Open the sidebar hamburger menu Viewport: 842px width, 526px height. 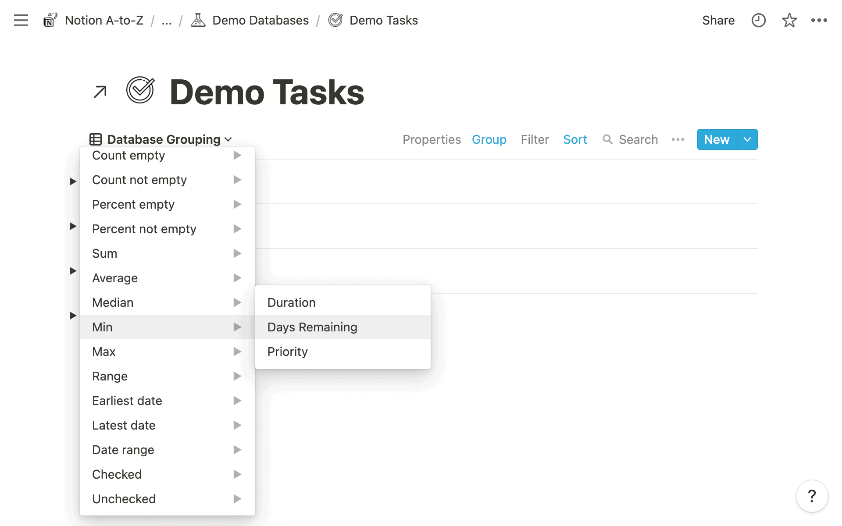point(21,20)
